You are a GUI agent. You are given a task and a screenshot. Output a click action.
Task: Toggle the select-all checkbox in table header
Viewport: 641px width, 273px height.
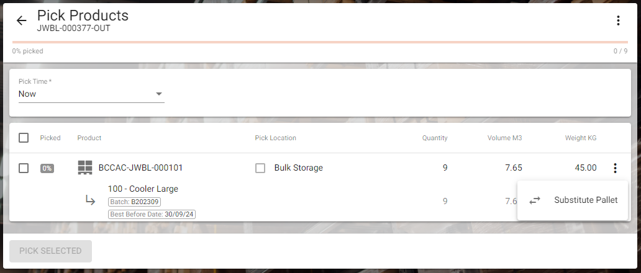coord(24,138)
